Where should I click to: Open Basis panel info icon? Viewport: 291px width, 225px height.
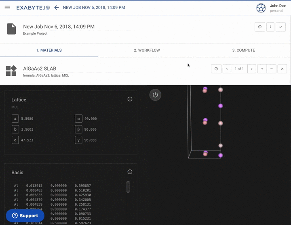[x=130, y=172]
